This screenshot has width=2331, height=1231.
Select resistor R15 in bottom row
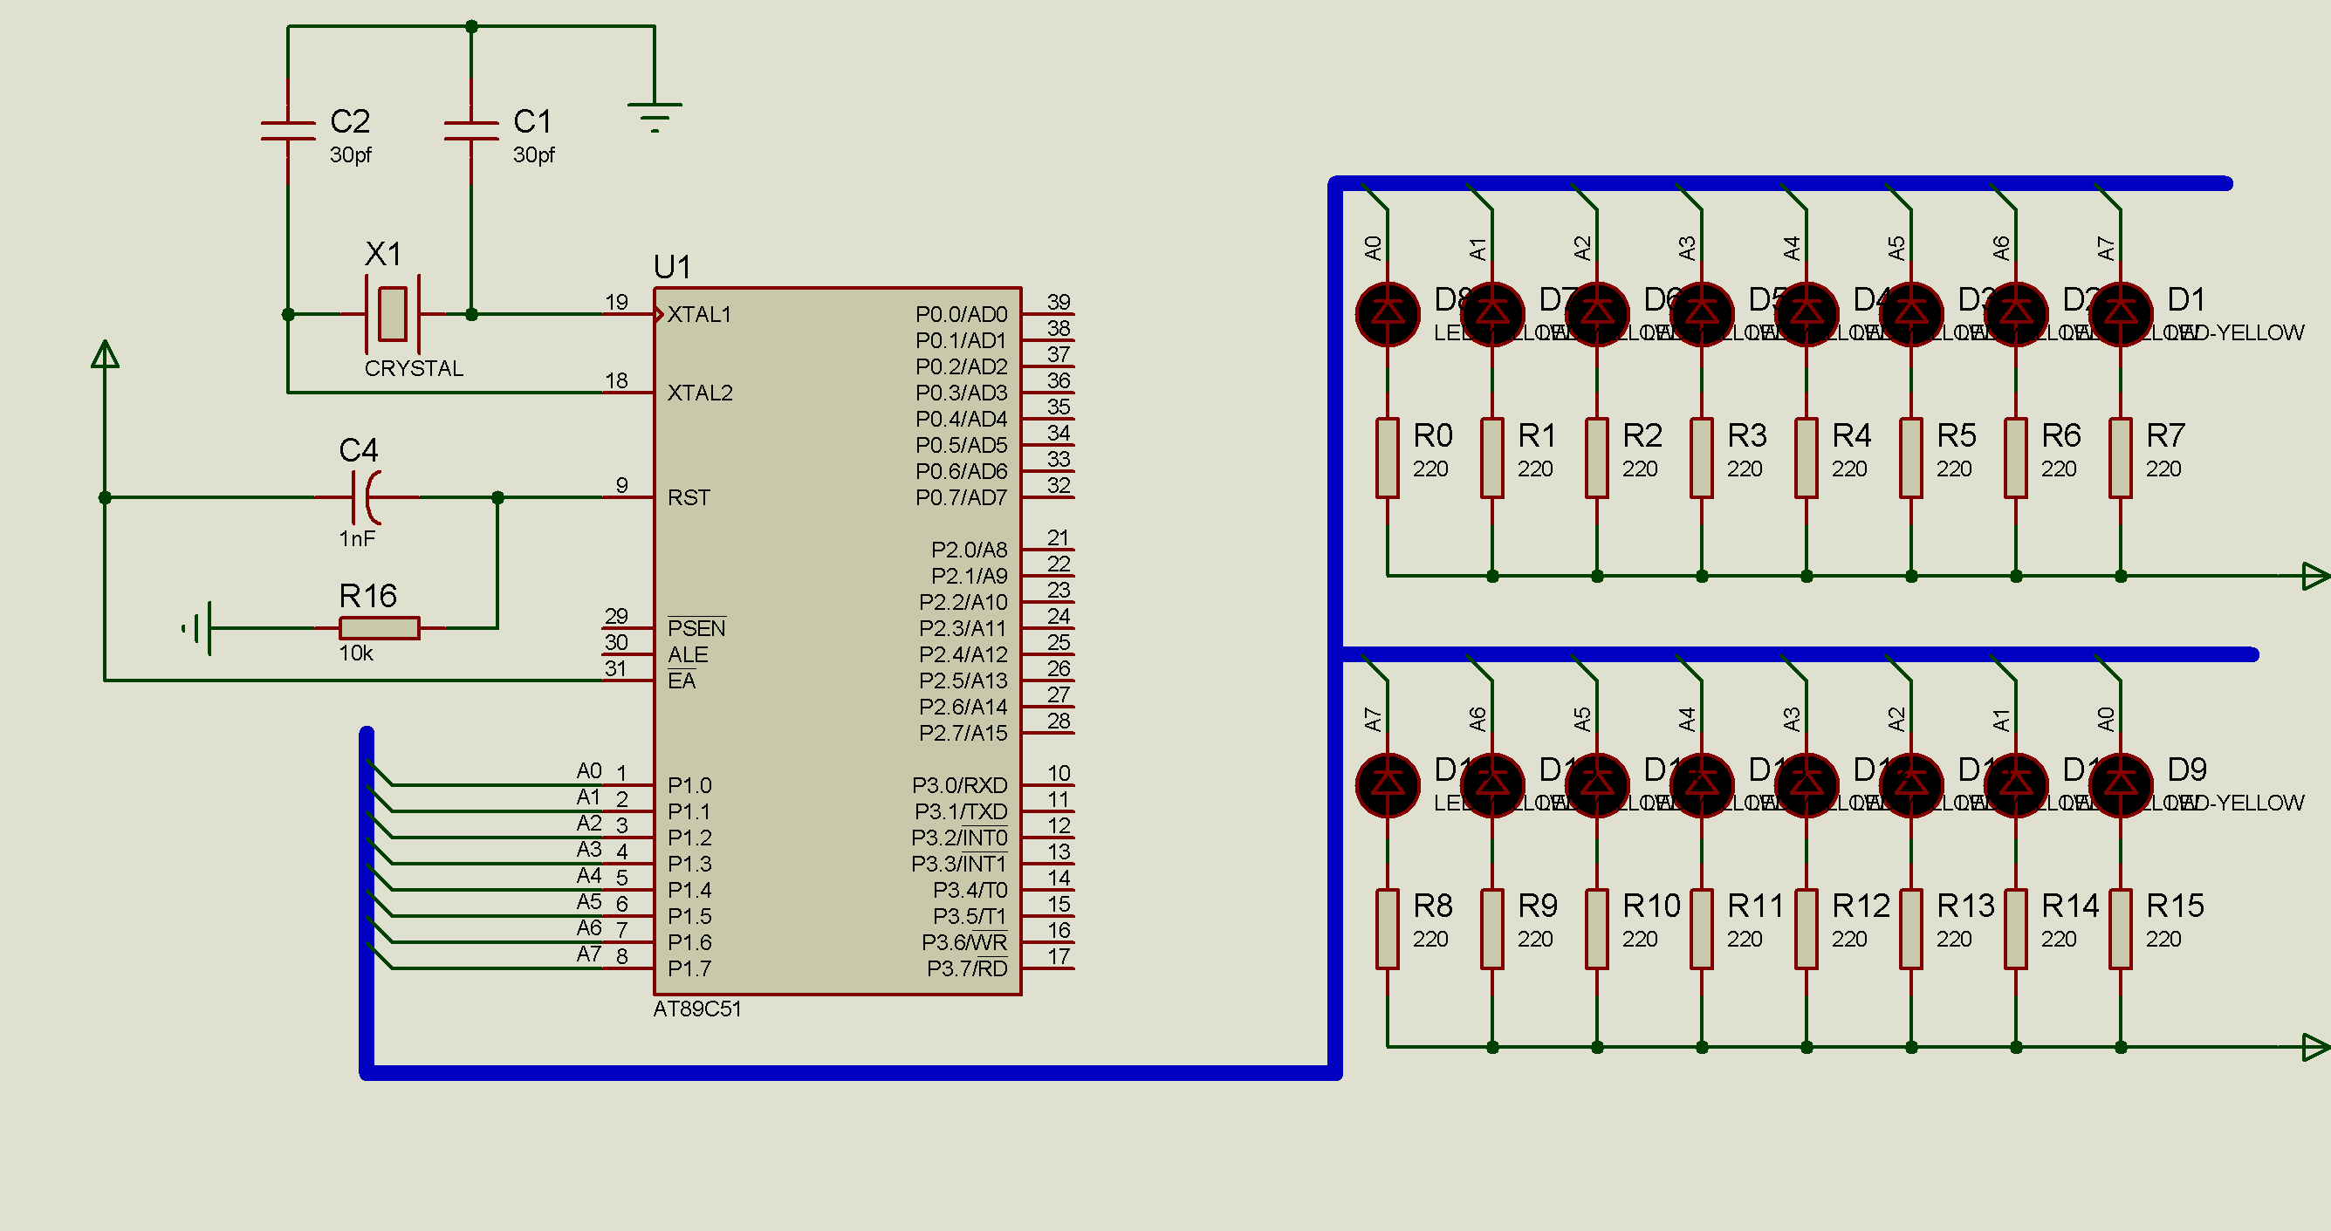click(2120, 929)
